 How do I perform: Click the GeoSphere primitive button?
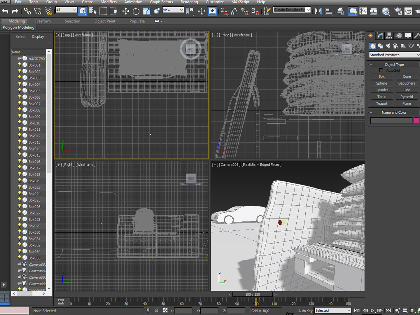[x=407, y=83]
